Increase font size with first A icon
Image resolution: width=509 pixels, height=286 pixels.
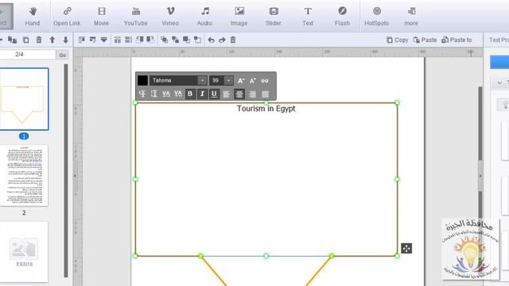(241, 81)
